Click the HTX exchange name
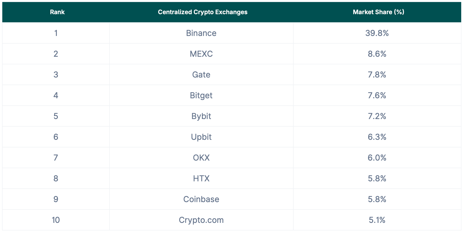The height and width of the screenshot is (233, 463). point(201,179)
